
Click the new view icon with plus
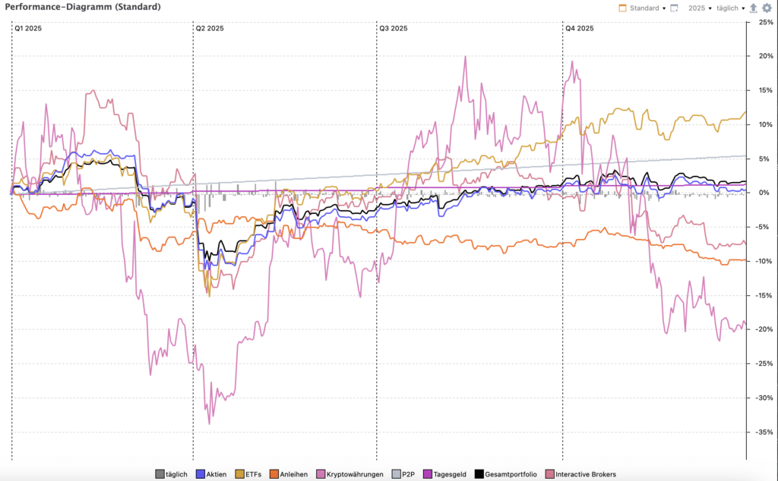pyautogui.click(x=674, y=8)
